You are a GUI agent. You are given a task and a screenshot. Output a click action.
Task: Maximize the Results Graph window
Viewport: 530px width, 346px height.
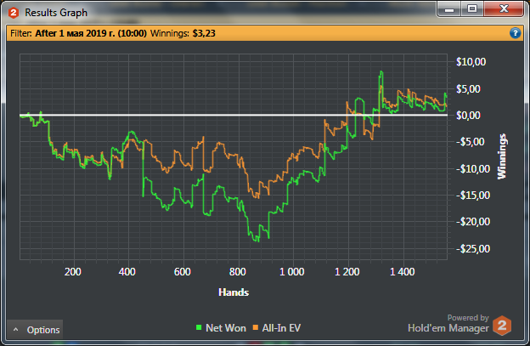tap(472, 9)
